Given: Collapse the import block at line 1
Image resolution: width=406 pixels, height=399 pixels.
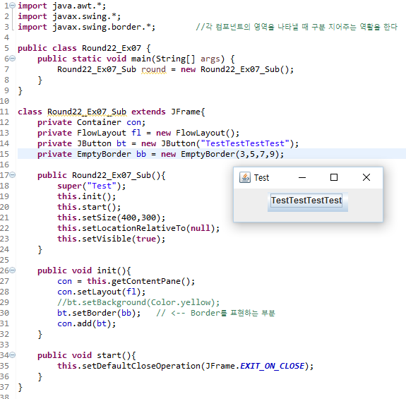Looking at the screenshot, I should pyautogui.click(x=13, y=6).
